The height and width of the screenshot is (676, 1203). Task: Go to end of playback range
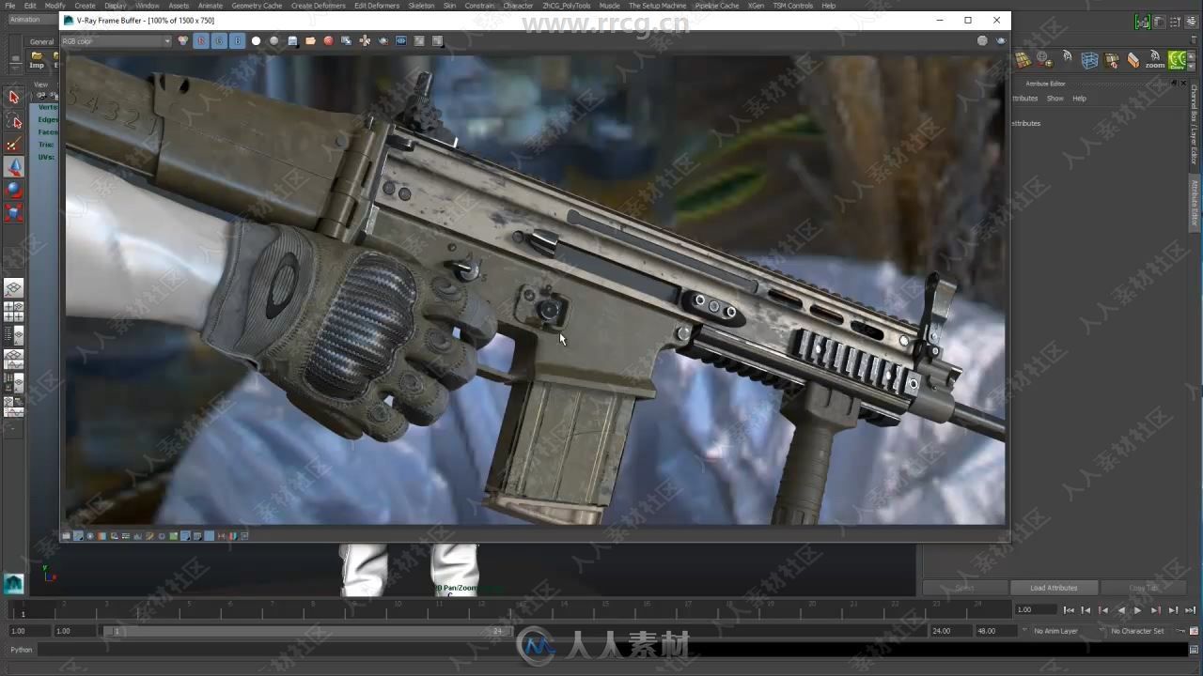point(1190,610)
